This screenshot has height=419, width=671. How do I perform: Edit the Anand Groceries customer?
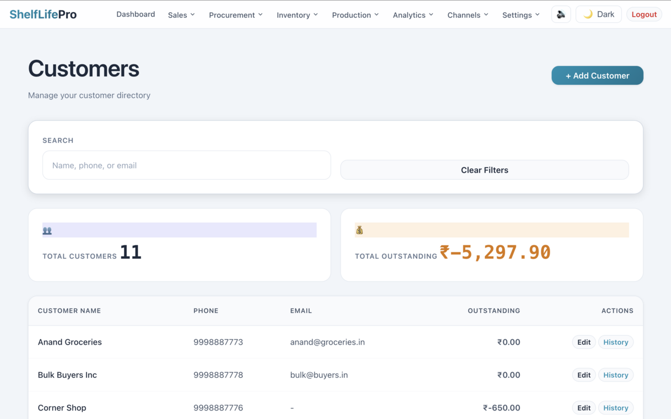point(584,342)
